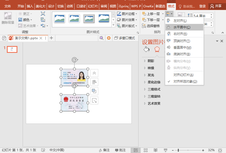The image size is (226, 153).
Task: Click the floating layer order icon
Action: pos(94,91)
